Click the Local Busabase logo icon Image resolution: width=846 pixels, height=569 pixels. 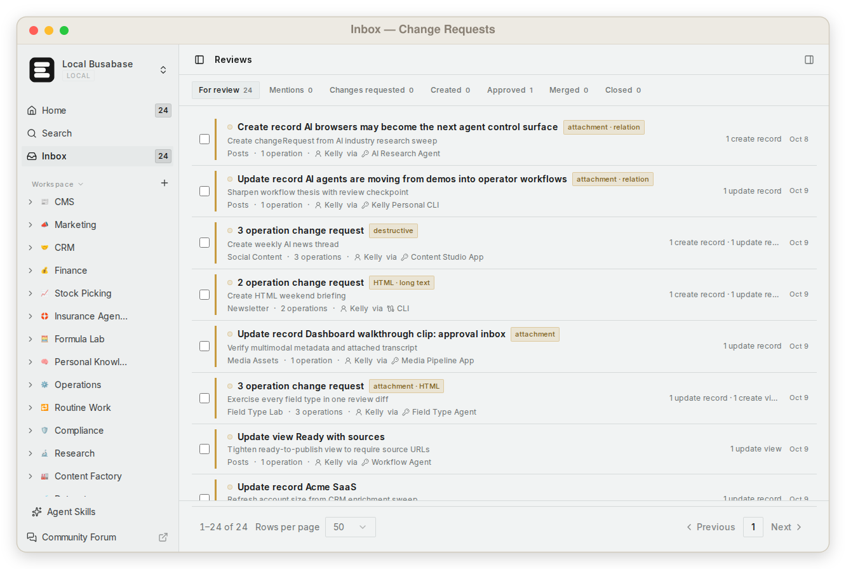click(x=42, y=70)
